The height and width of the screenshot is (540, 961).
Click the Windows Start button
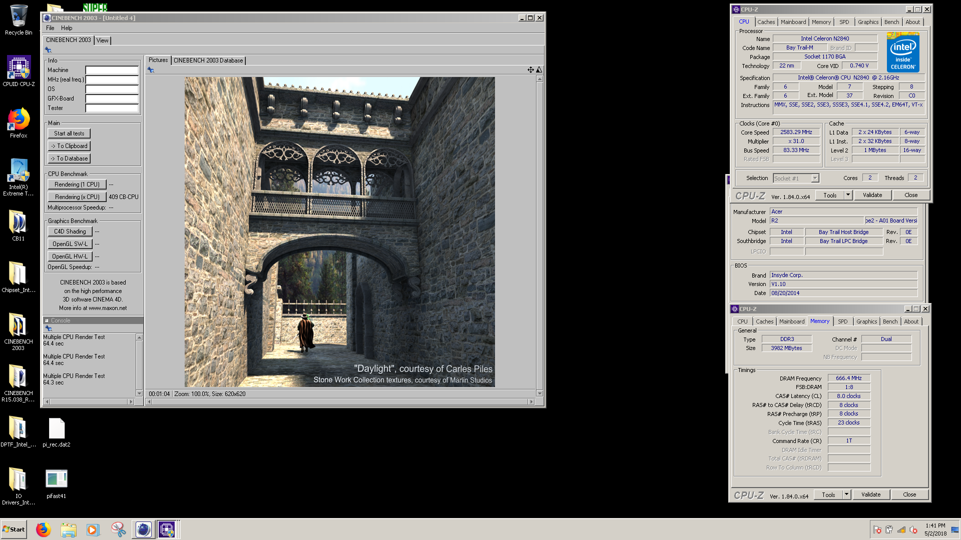point(14,529)
